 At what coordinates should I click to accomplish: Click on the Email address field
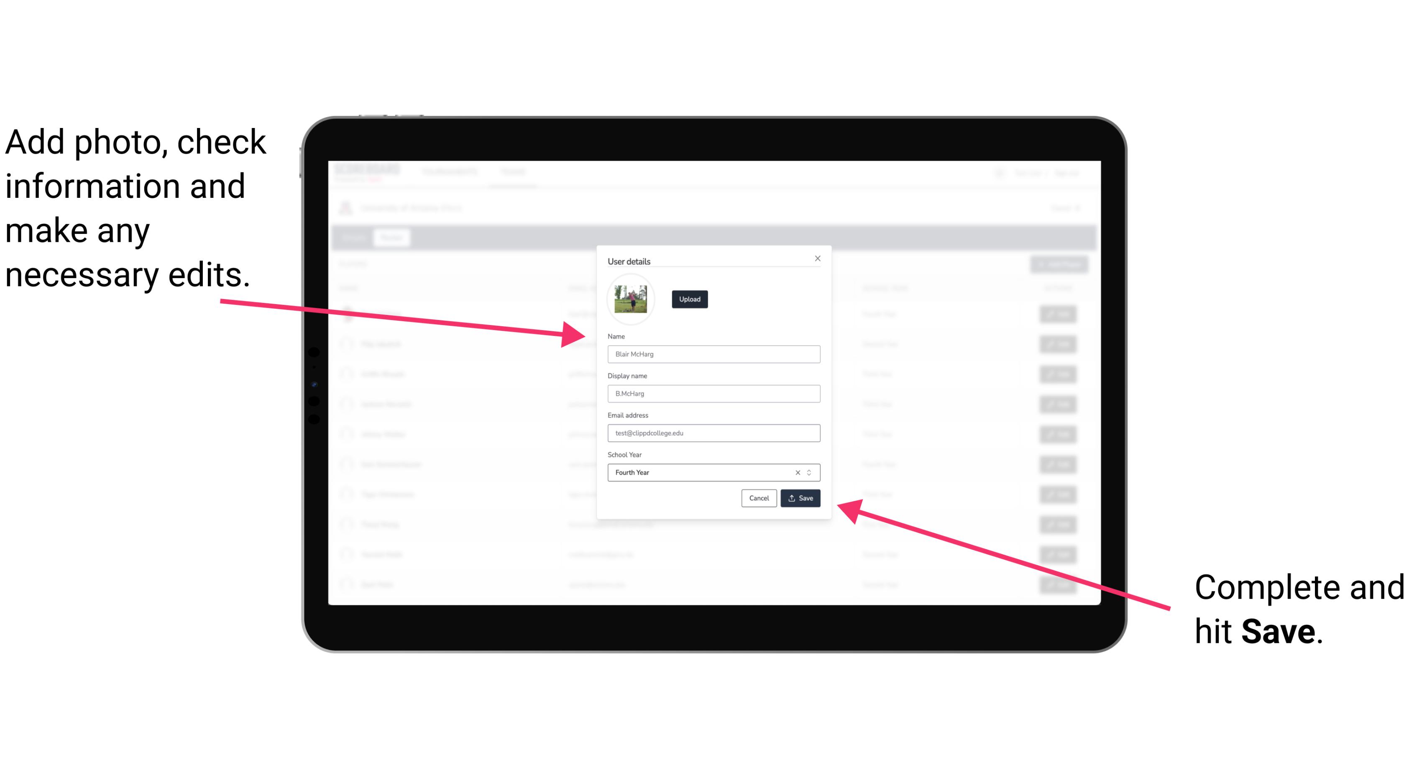[x=713, y=433]
